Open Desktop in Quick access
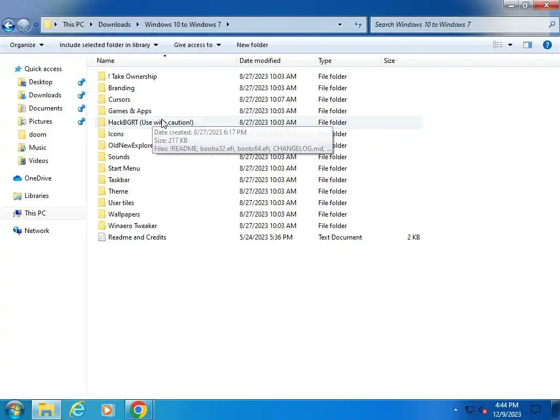 [36, 82]
